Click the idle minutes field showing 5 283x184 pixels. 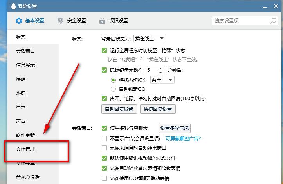[152, 70]
